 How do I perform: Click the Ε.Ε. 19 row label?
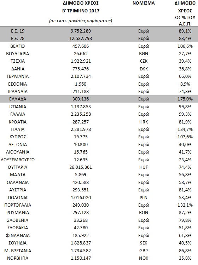pyautogui.click(x=18, y=31)
